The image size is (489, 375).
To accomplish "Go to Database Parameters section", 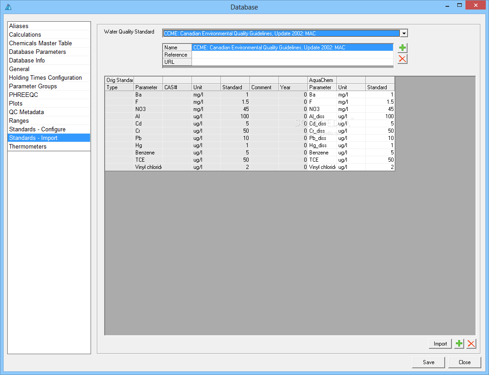I will (49, 52).
